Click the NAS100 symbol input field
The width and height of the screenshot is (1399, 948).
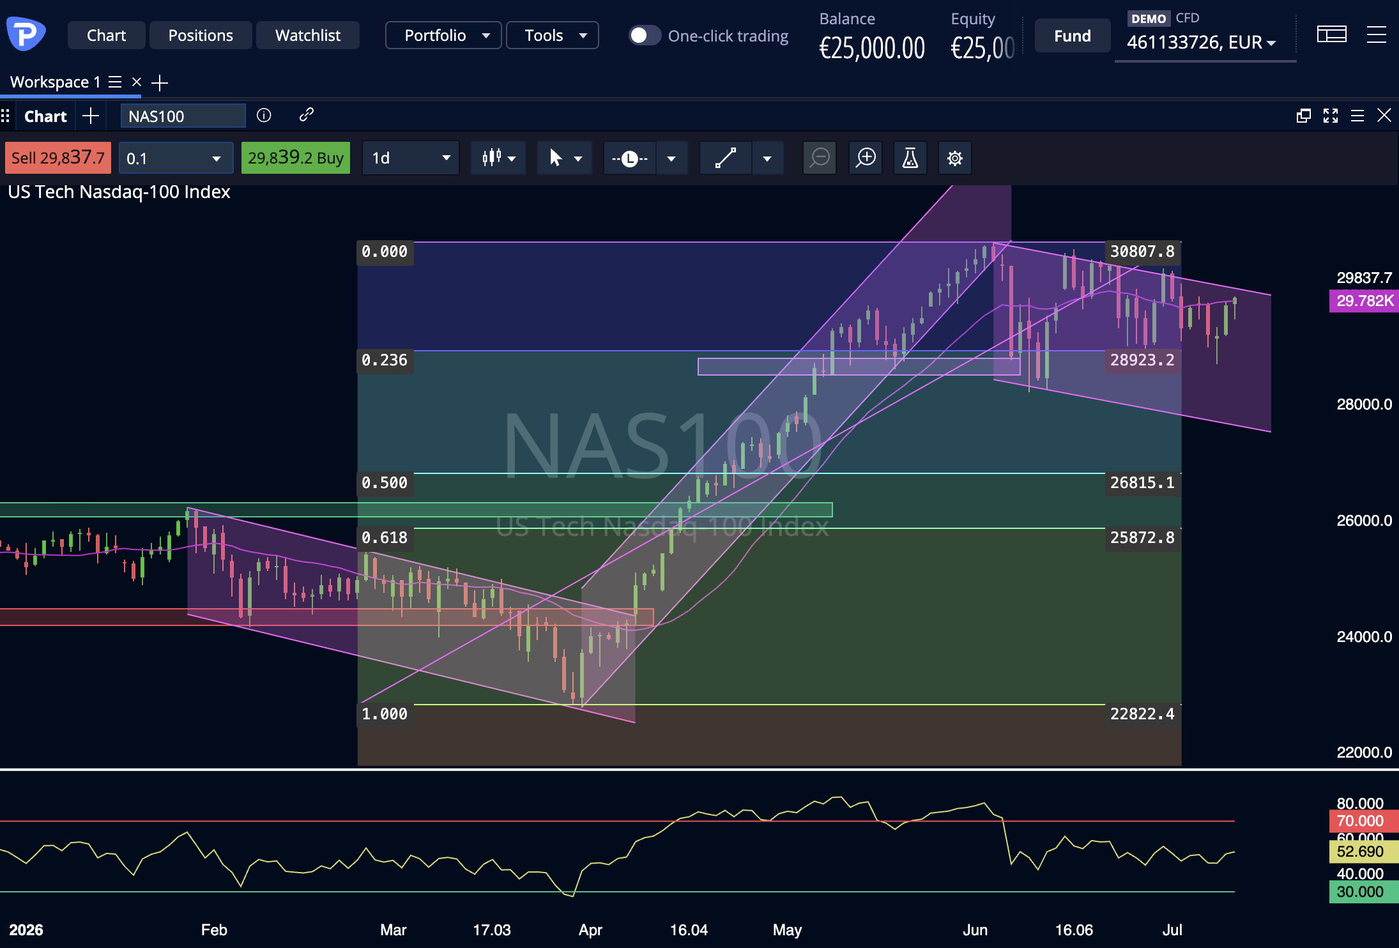[183, 116]
